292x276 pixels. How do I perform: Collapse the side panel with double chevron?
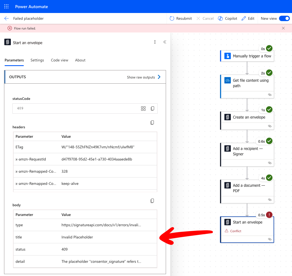tap(164, 42)
